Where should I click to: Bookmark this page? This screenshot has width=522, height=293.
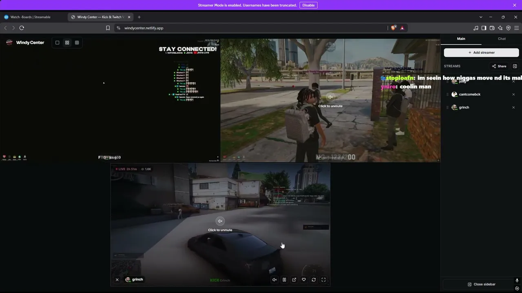point(108,28)
